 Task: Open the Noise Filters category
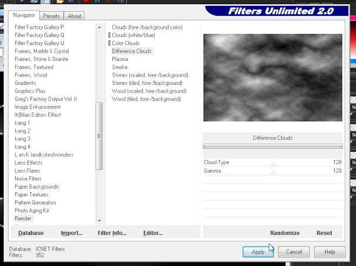click(x=28, y=179)
